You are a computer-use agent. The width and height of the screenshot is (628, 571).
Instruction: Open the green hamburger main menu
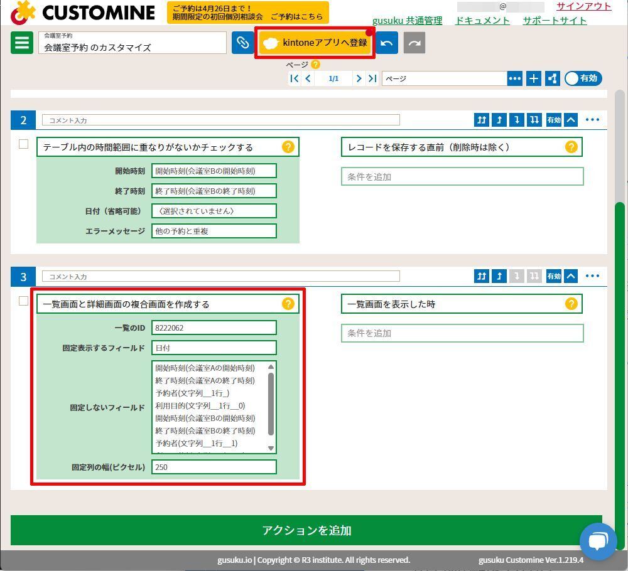point(22,43)
